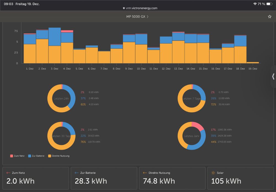Tap the MP 5000 GX title
The height and width of the screenshot is (192, 276).
(136, 17)
